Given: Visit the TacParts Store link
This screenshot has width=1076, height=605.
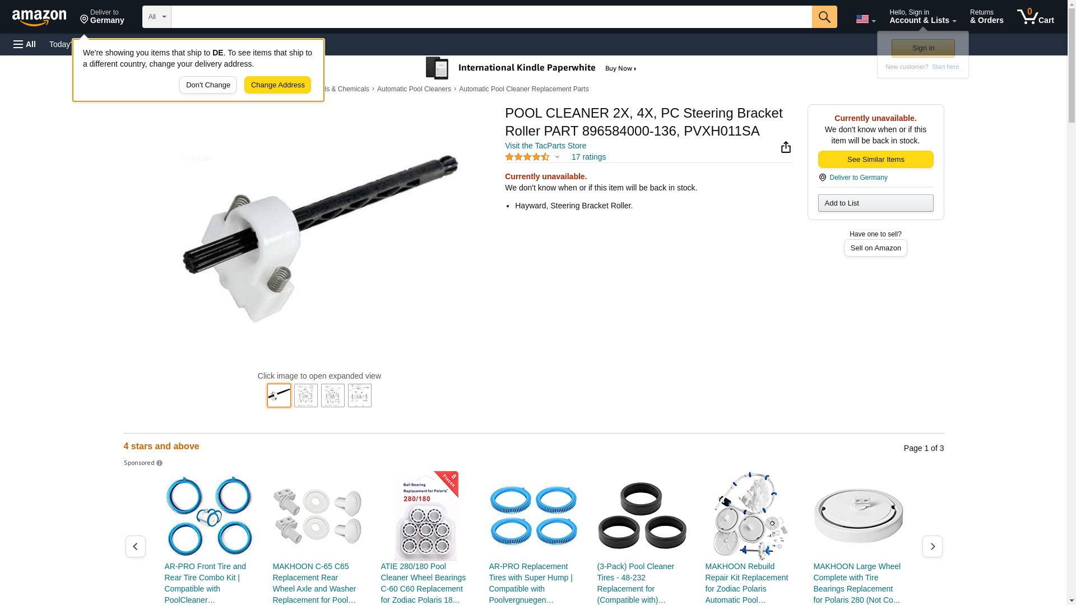Looking at the screenshot, I should [545, 146].
